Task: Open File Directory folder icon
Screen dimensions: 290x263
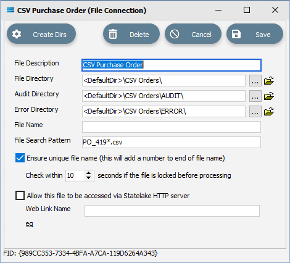Action: [269, 80]
